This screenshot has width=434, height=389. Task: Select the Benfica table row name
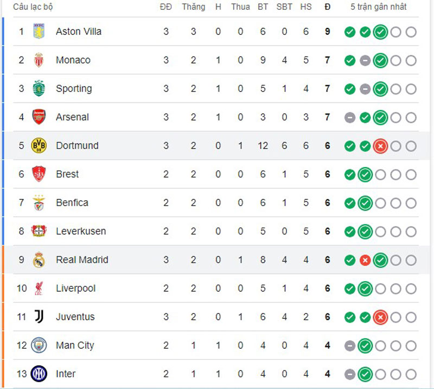pos(72,203)
